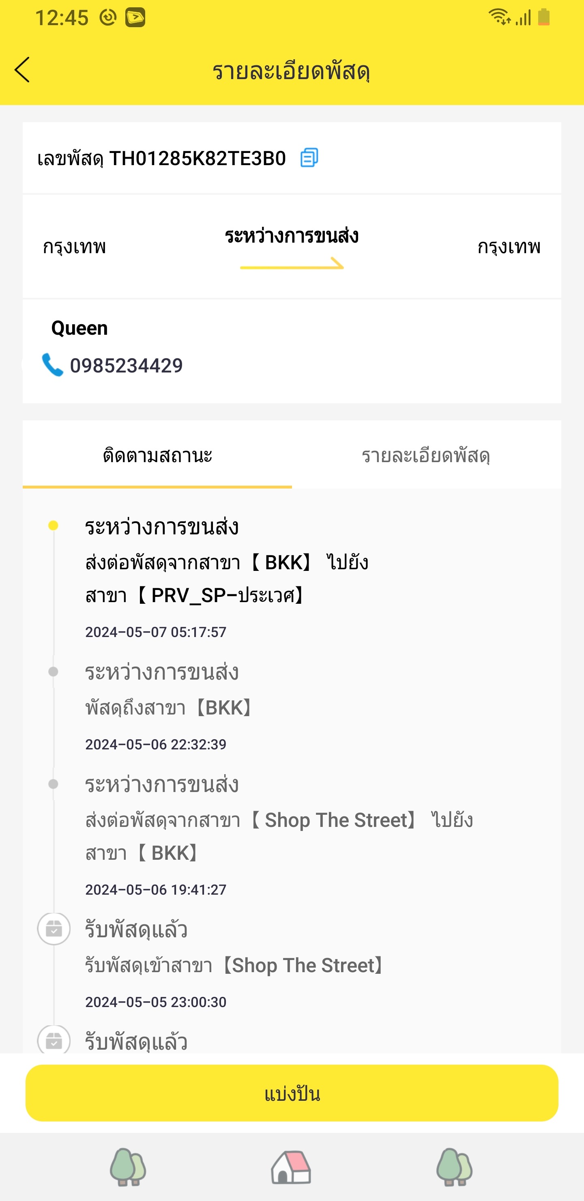Tap the back arrow in header
584x1201 pixels.
(22, 70)
